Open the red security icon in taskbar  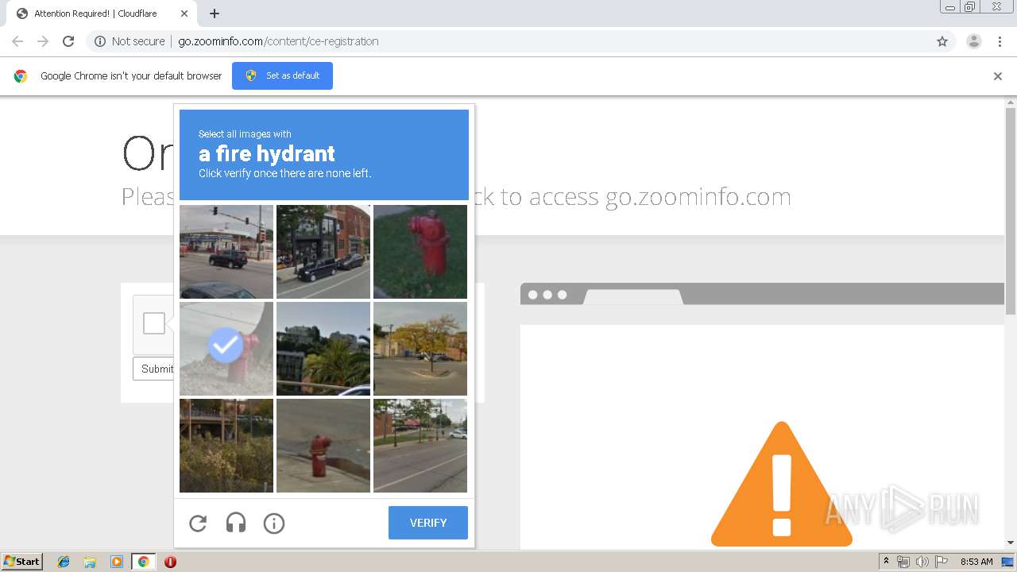coord(170,562)
